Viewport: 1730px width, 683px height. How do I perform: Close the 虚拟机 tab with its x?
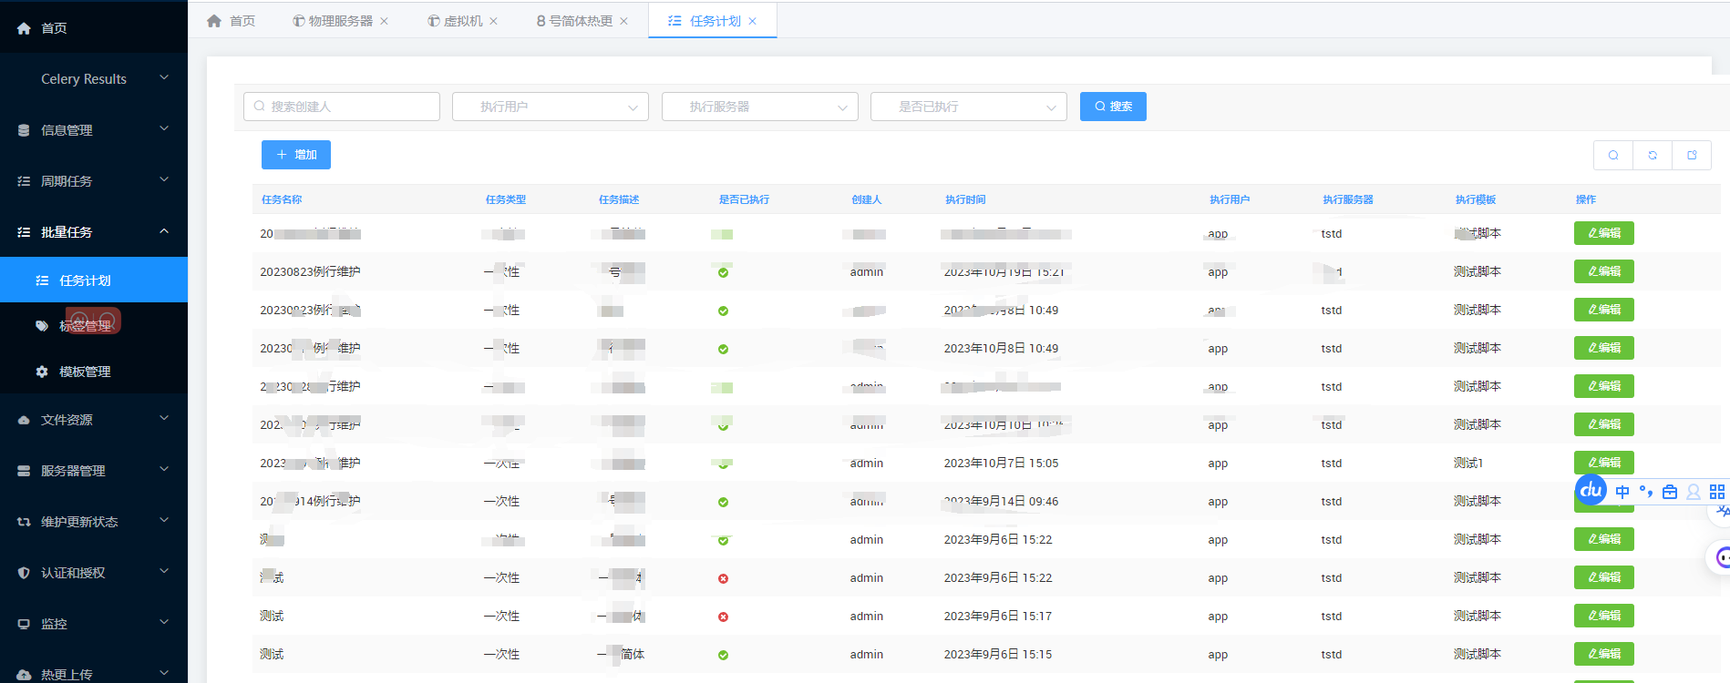pos(494,21)
